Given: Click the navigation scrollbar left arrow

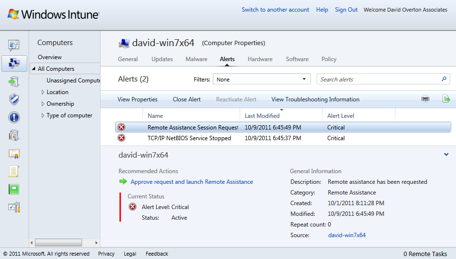Looking at the screenshot, I should pos(32,243).
